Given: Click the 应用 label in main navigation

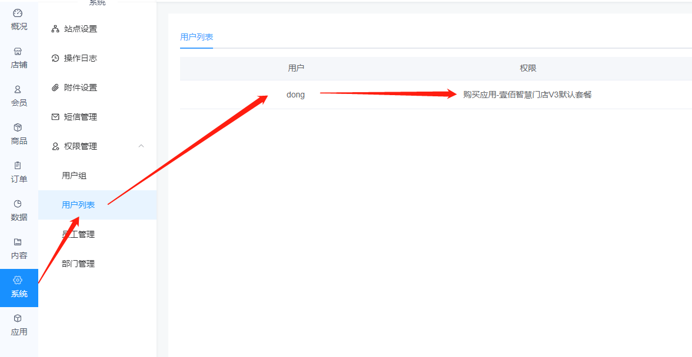Looking at the screenshot, I should coord(19,332).
